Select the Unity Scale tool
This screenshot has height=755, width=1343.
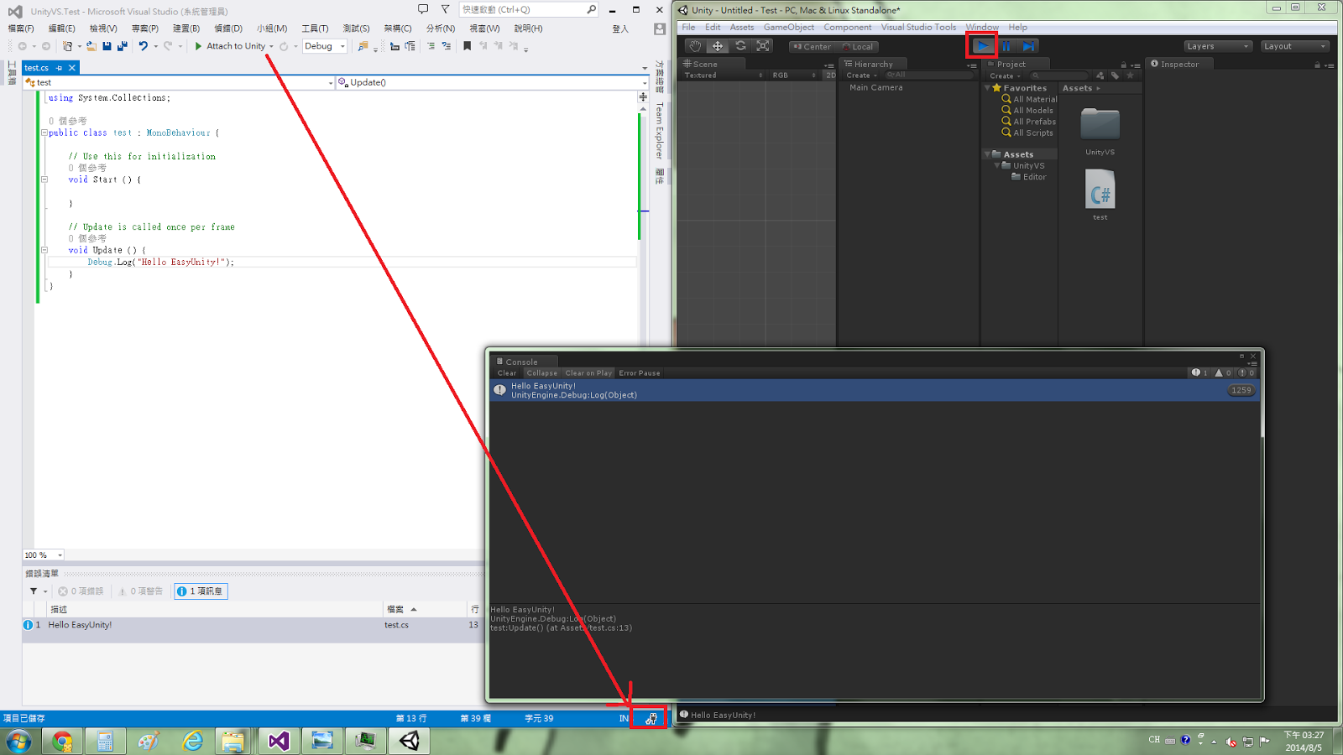[x=763, y=46]
